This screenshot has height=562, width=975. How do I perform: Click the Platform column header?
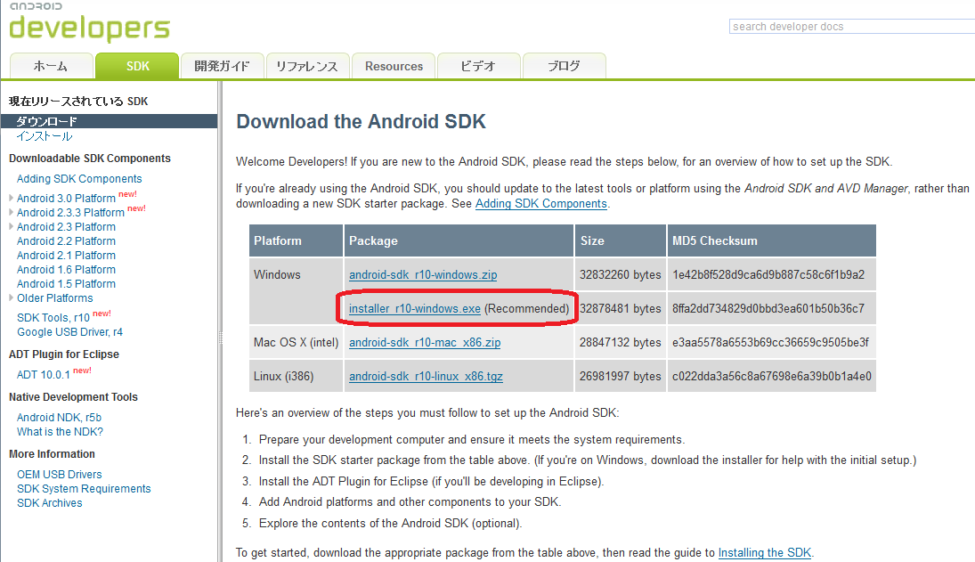(296, 240)
